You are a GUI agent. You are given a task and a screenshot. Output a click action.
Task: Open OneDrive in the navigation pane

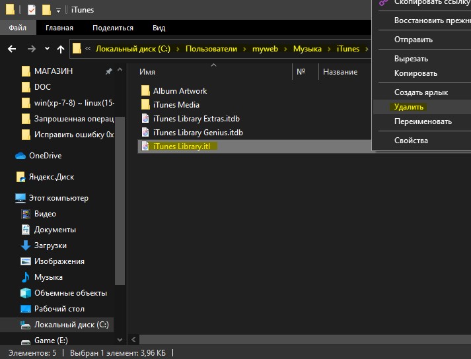tap(45, 156)
